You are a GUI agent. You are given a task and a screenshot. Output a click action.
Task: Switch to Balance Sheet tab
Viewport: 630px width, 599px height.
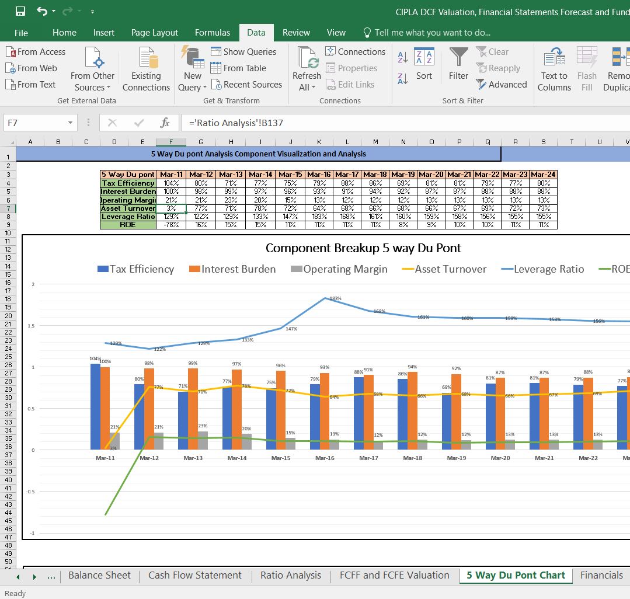point(99,575)
